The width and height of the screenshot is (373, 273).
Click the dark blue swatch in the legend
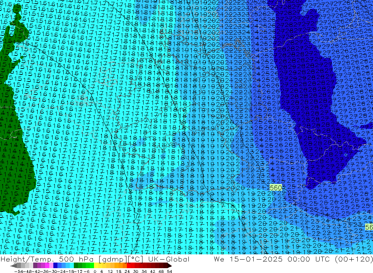[x=56, y=266]
